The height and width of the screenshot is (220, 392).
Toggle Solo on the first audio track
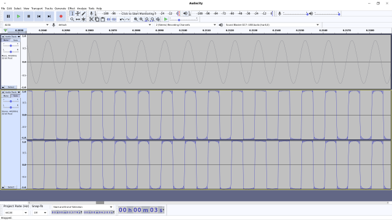coord(15,40)
